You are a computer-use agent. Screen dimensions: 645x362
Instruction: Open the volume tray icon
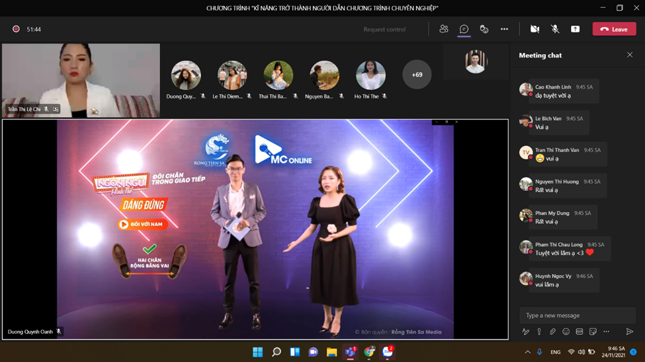pyautogui.click(x=581, y=352)
